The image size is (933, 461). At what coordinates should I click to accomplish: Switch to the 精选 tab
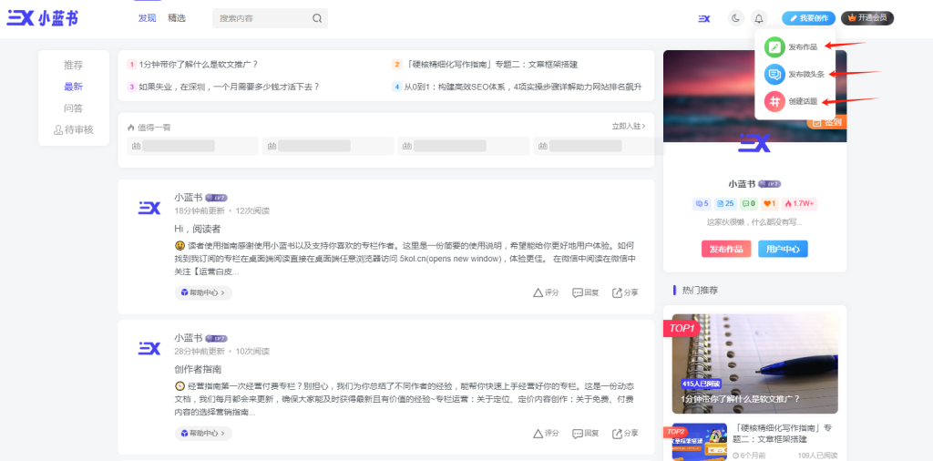pos(177,18)
